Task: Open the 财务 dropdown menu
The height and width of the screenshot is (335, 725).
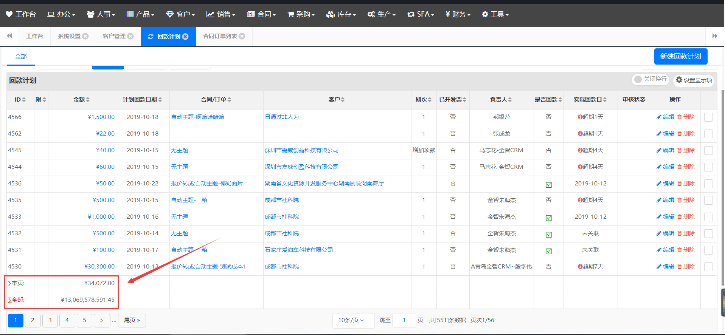Action: pyautogui.click(x=458, y=14)
